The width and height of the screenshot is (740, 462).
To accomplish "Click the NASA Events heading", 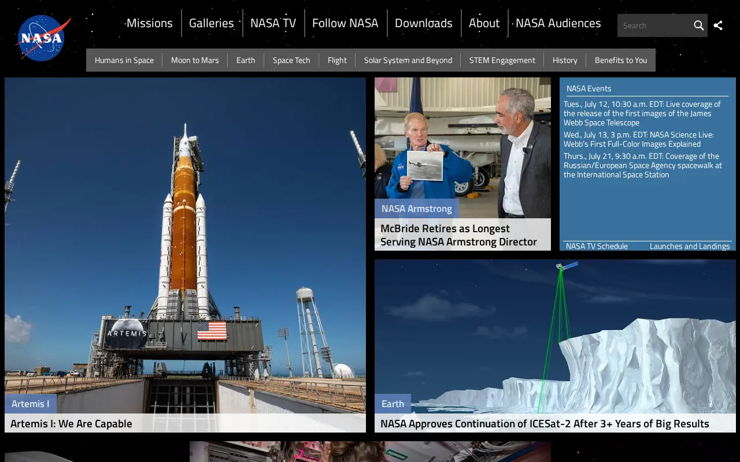I will (589, 88).
